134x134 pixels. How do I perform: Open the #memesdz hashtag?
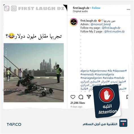pos(87,74)
